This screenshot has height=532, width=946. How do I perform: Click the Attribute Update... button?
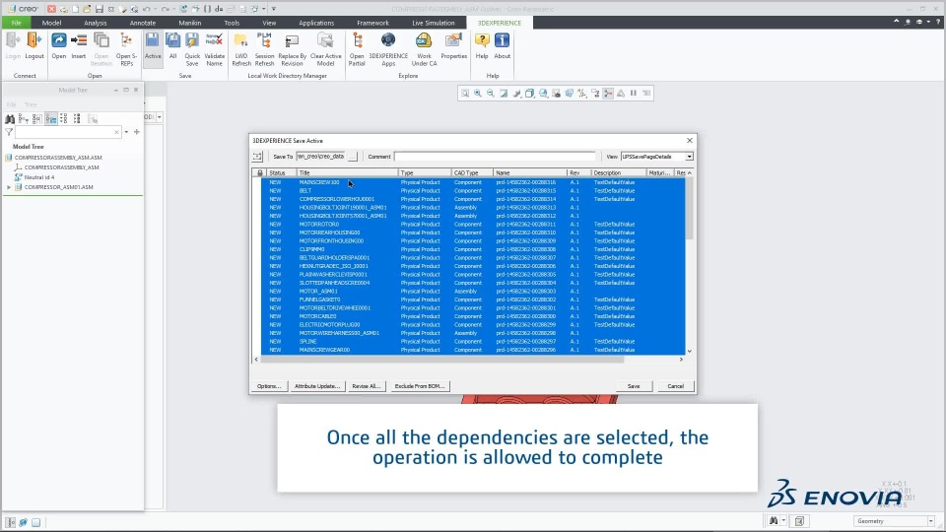316,386
